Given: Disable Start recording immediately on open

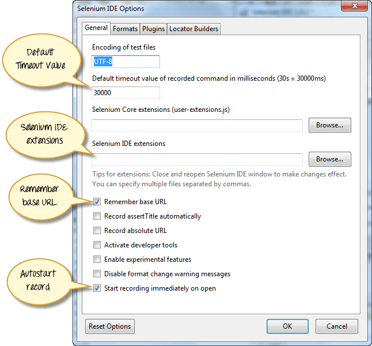Looking at the screenshot, I should click(97, 288).
